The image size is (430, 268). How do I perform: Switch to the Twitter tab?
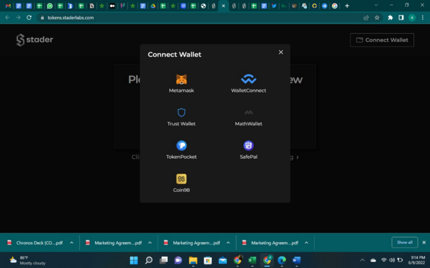(x=274, y=6)
